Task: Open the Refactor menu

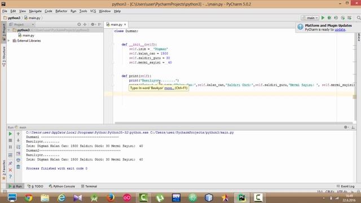Action: click(x=61, y=11)
